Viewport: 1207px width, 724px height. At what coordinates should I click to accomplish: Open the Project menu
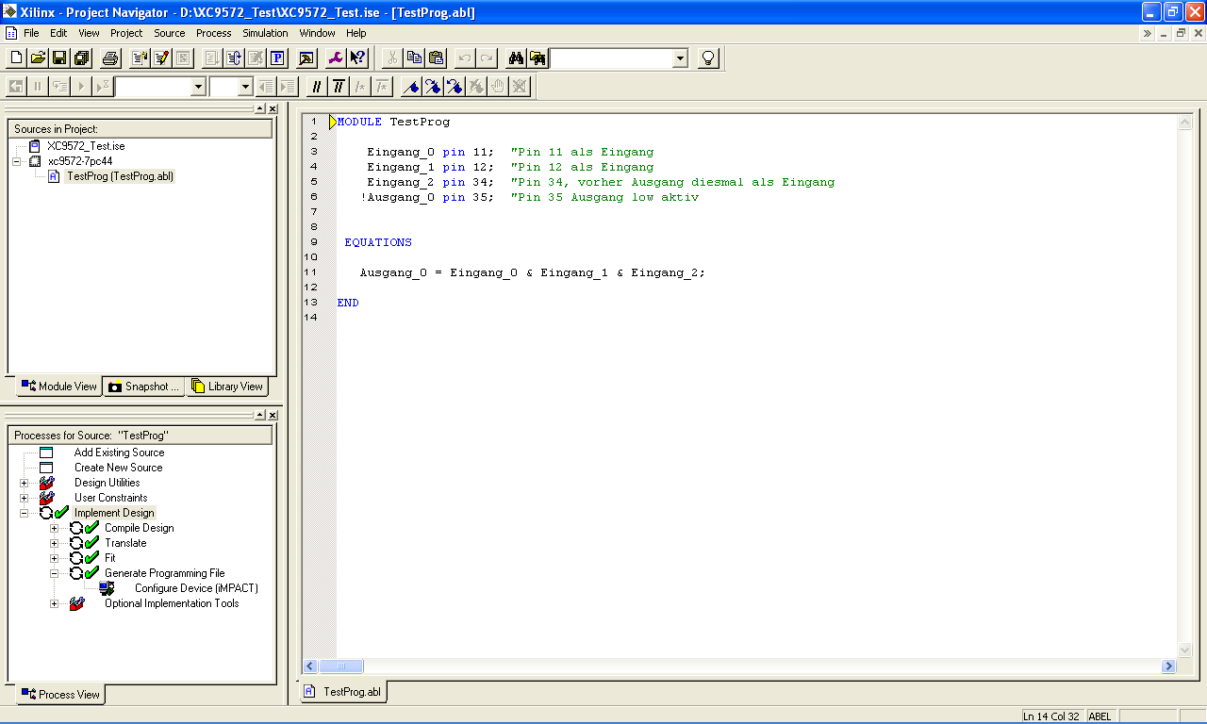pyautogui.click(x=126, y=33)
